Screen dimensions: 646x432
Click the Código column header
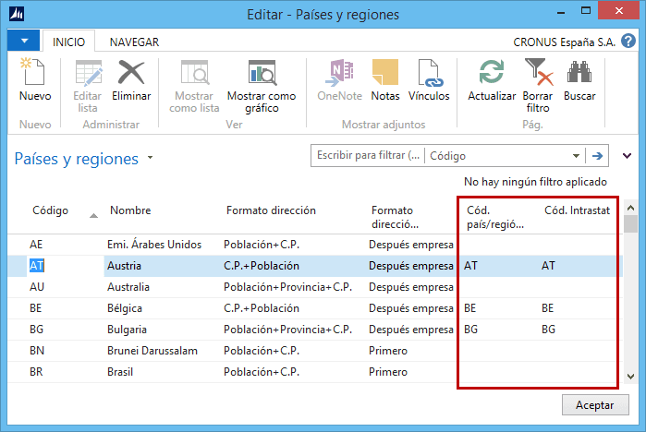(50, 210)
